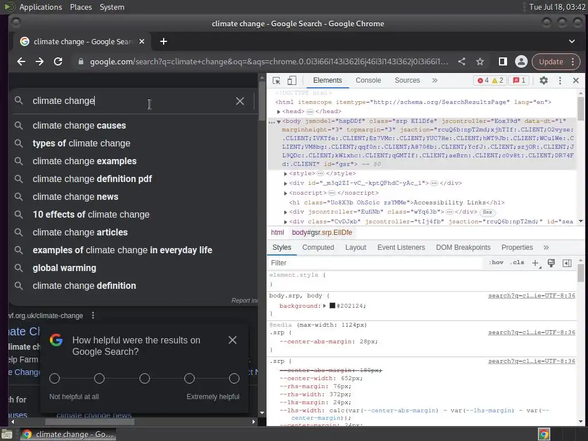Toggle rendering emulations paintbrush icon in Styles

point(551,263)
